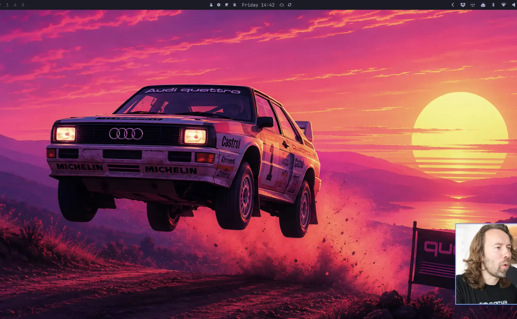Toggle the coffee cup idle-inhibit icon
The height and width of the screenshot is (319, 517).
click(x=227, y=5)
